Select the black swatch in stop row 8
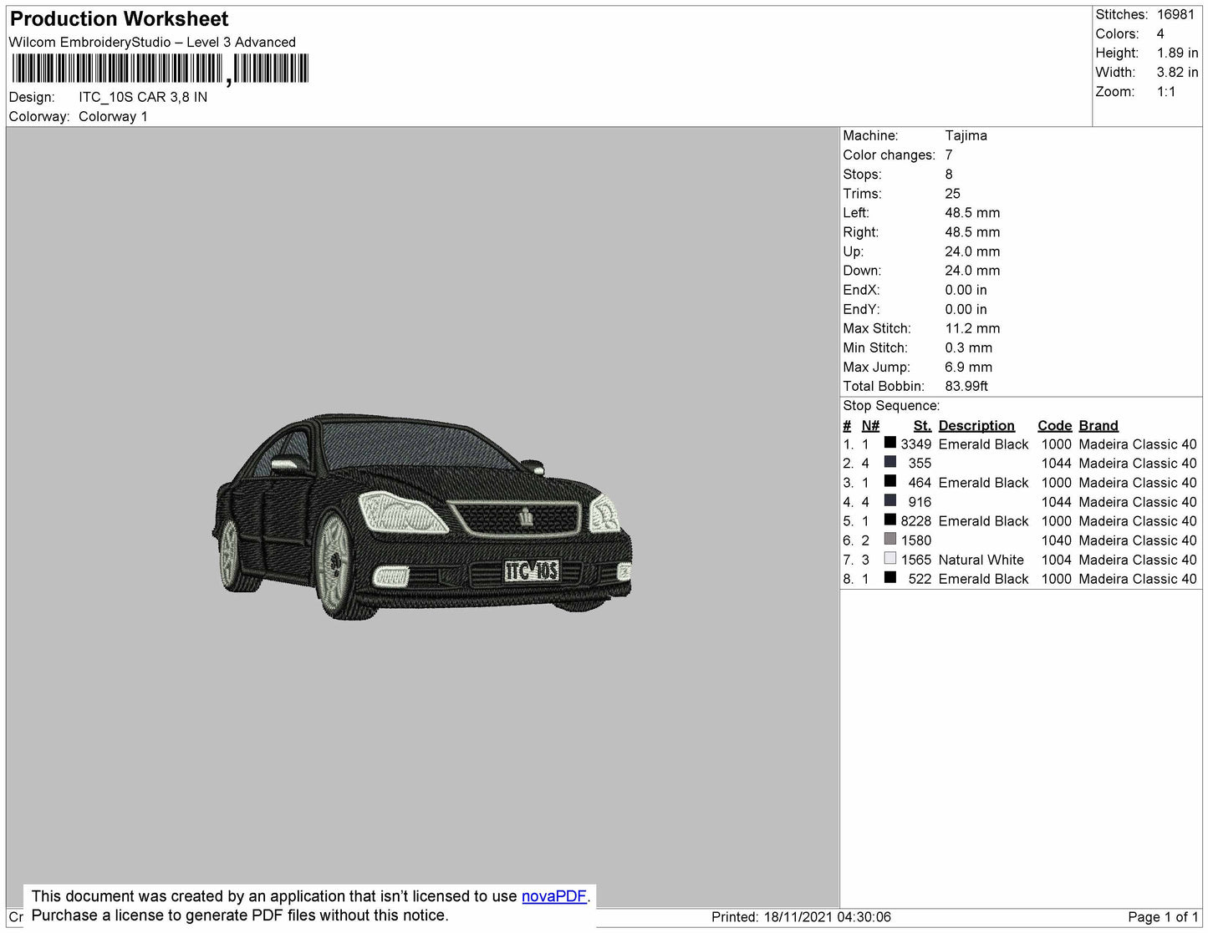 (x=890, y=577)
